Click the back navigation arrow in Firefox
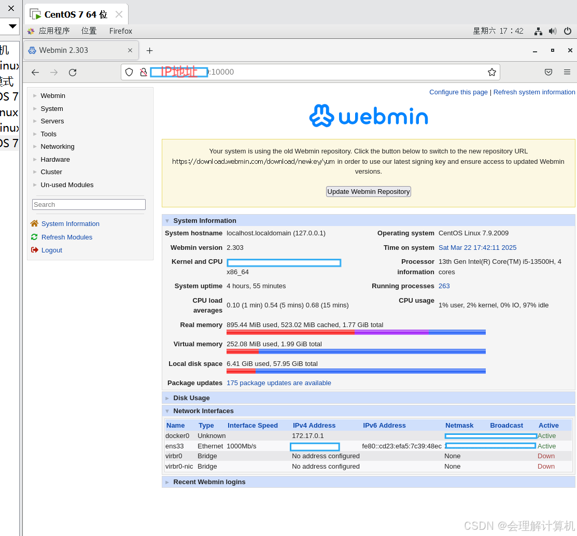The height and width of the screenshot is (536, 577). pos(35,72)
